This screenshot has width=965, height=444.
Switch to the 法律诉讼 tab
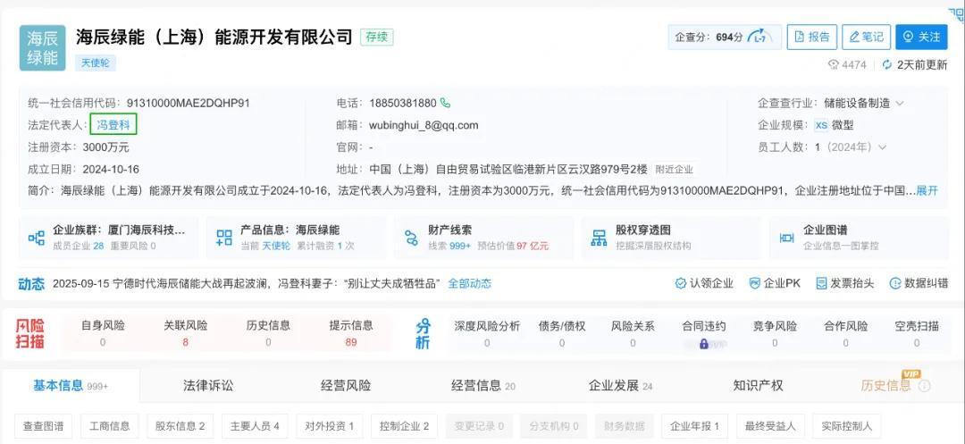[208, 386]
